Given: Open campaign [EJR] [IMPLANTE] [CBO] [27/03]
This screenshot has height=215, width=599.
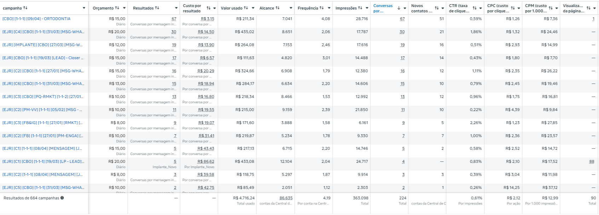Looking at the screenshot, I should [x=42, y=45].
